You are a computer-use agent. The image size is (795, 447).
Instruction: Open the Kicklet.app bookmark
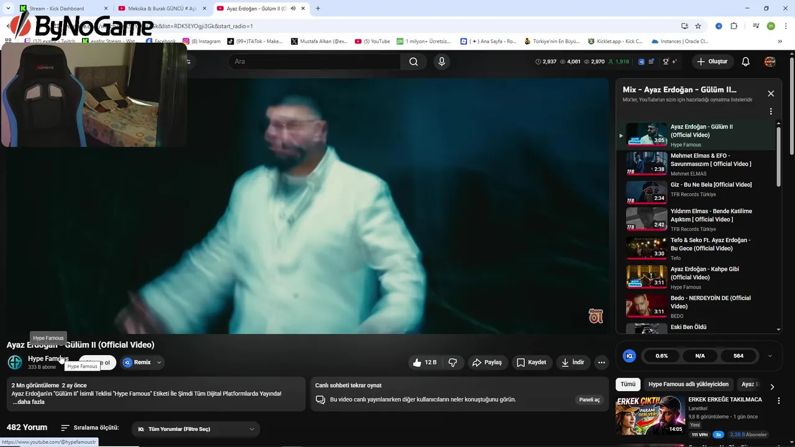click(615, 42)
